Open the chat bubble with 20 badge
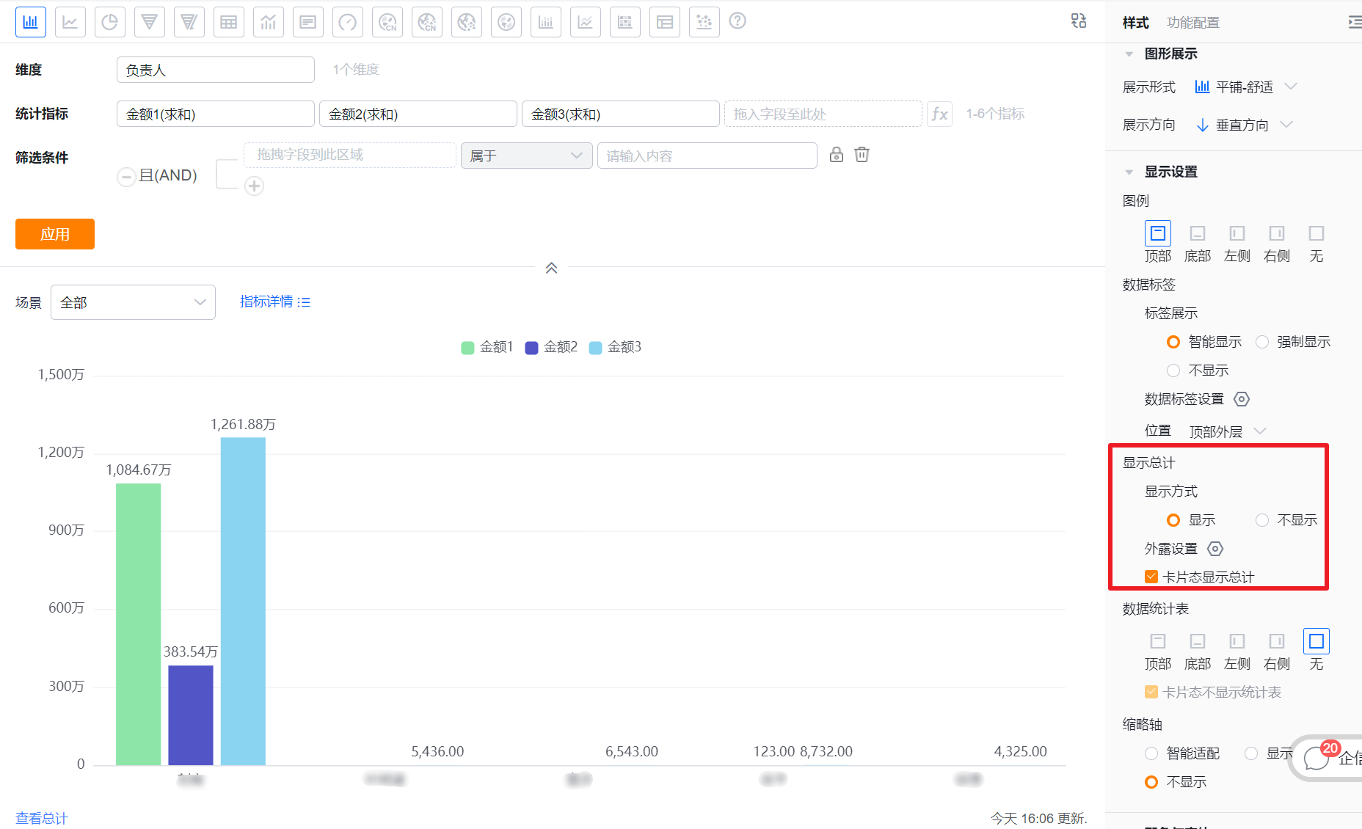Image resolution: width=1362 pixels, height=829 pixels. (1317, 759)
